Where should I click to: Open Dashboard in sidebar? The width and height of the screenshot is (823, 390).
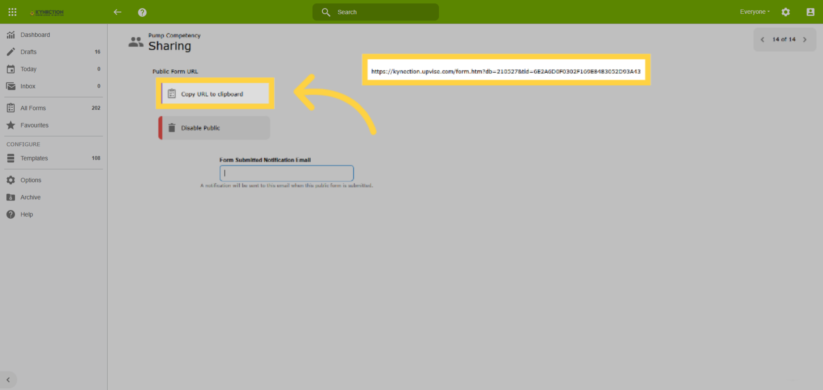pos(53,35)
